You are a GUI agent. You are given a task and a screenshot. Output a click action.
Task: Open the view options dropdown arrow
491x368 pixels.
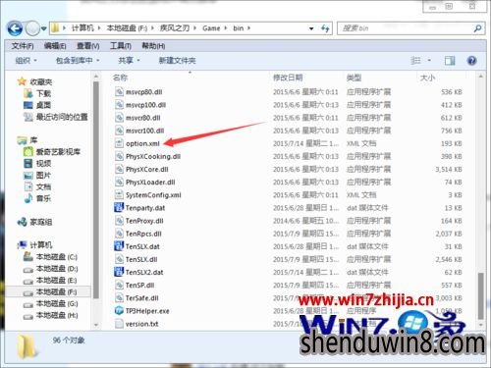(x=429, y=61)
